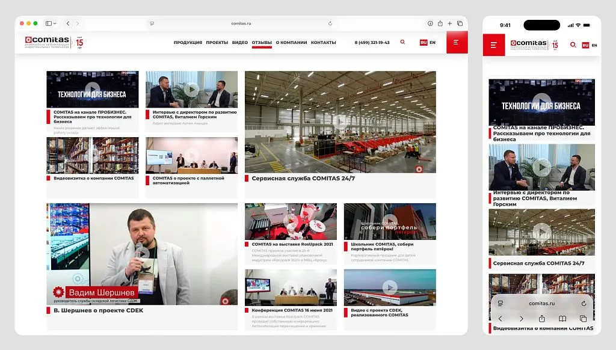Open red hamburger menu in mobile view
Screen dimensions: 616x350
pos(493,45)
